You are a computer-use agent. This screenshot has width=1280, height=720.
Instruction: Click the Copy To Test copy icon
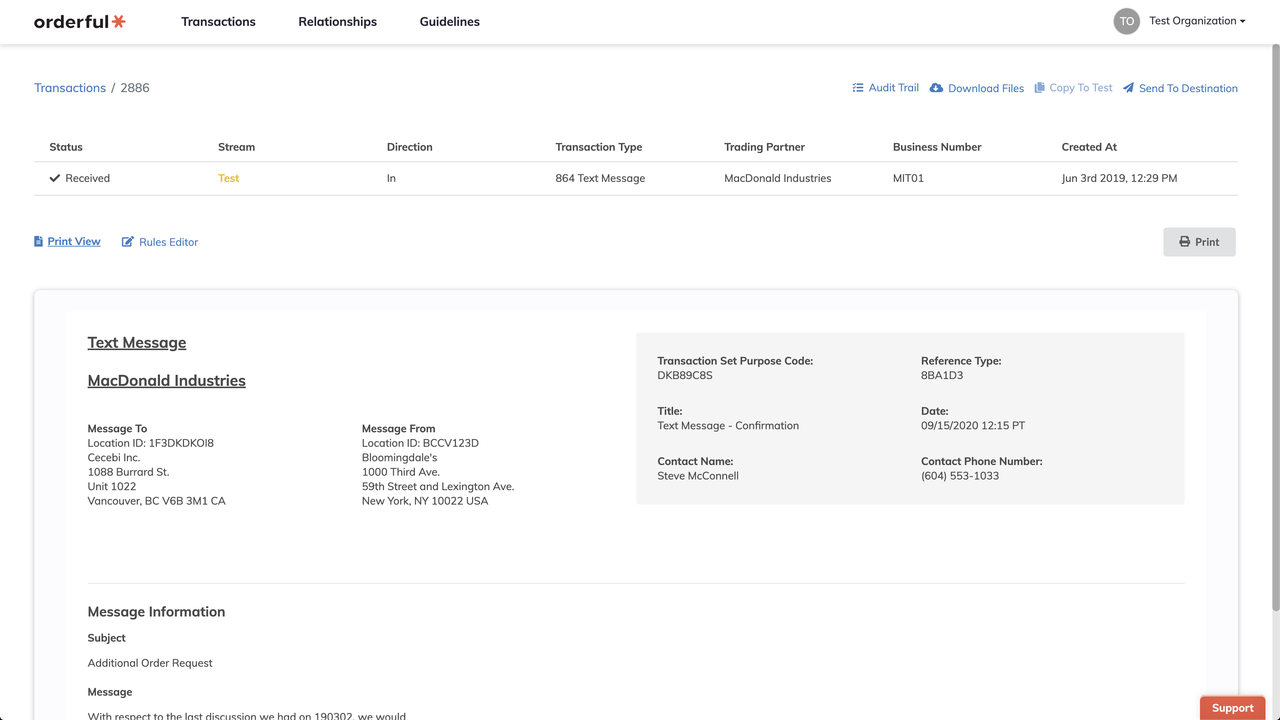(1039, 88)
